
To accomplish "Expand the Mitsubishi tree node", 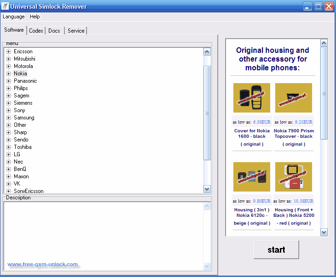I will click(8, 59).
